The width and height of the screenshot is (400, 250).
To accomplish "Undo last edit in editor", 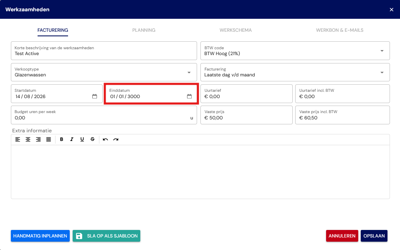I will point(105,139).
